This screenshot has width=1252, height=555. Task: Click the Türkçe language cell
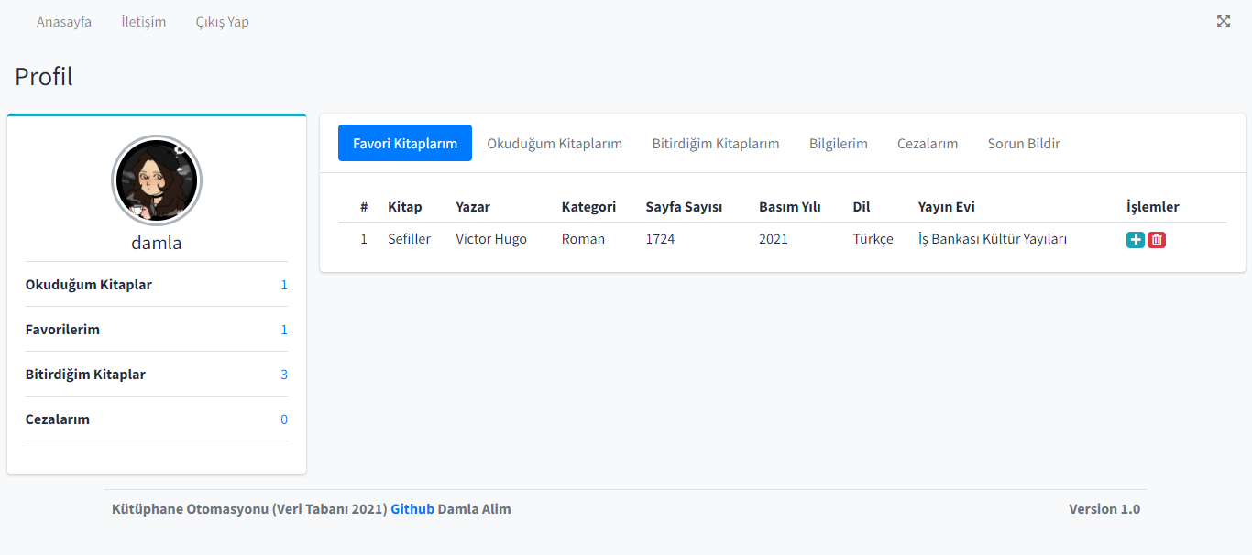873,239
